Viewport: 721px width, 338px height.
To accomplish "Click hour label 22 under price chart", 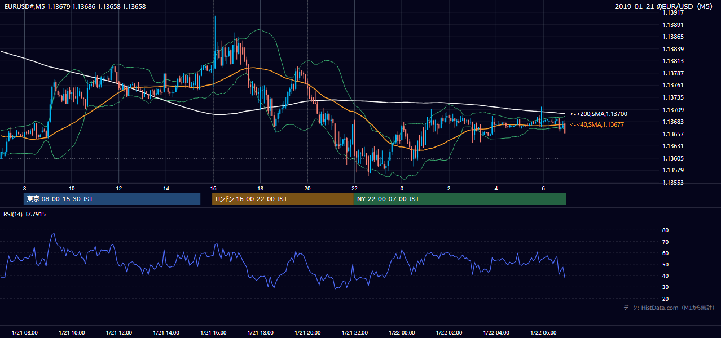I will [354, 188].
